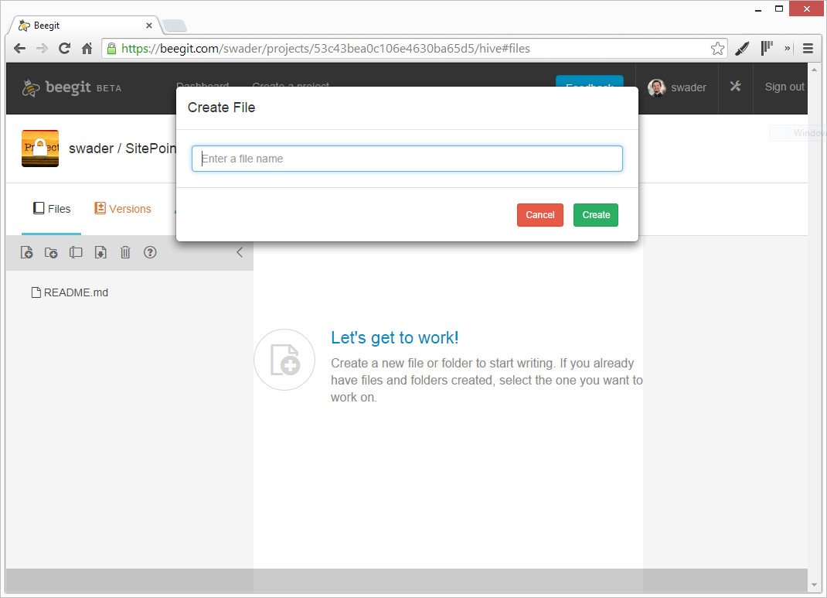Click the Enter a file name field
The image size is (827, 598).
407,159
